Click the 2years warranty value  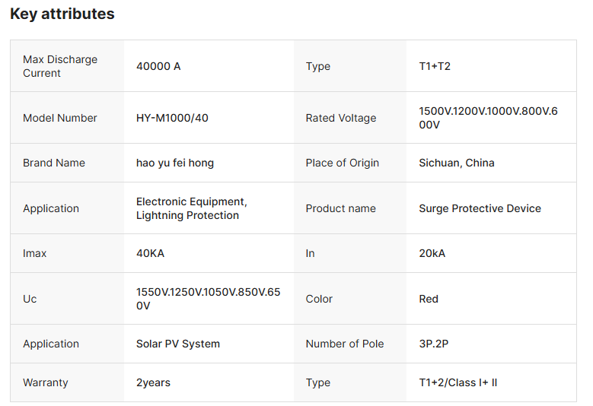pyautogui.click(x=153, y=382)
